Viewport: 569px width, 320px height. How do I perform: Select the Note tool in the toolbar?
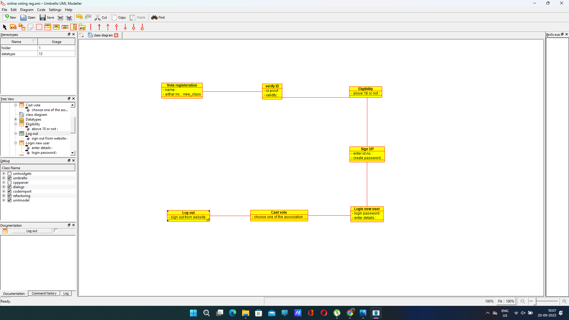click(x=30, y=27)
